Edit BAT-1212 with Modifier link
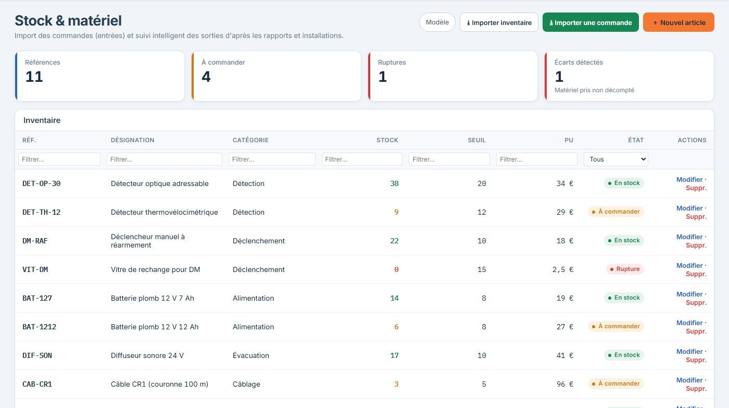This screenshot has width=729, height=408. click(689, 323)
